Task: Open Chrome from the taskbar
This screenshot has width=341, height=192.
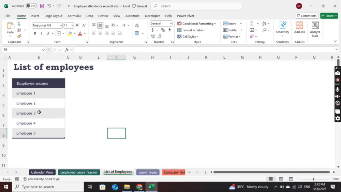Action: coord(139,187)
